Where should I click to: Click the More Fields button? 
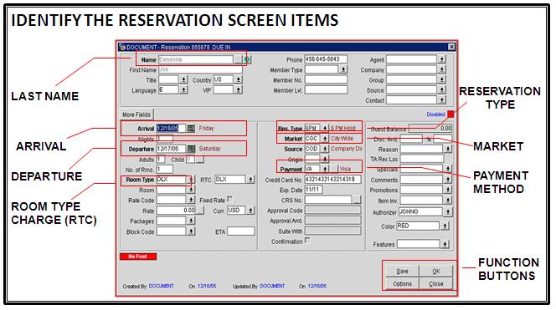coord(136,114)
